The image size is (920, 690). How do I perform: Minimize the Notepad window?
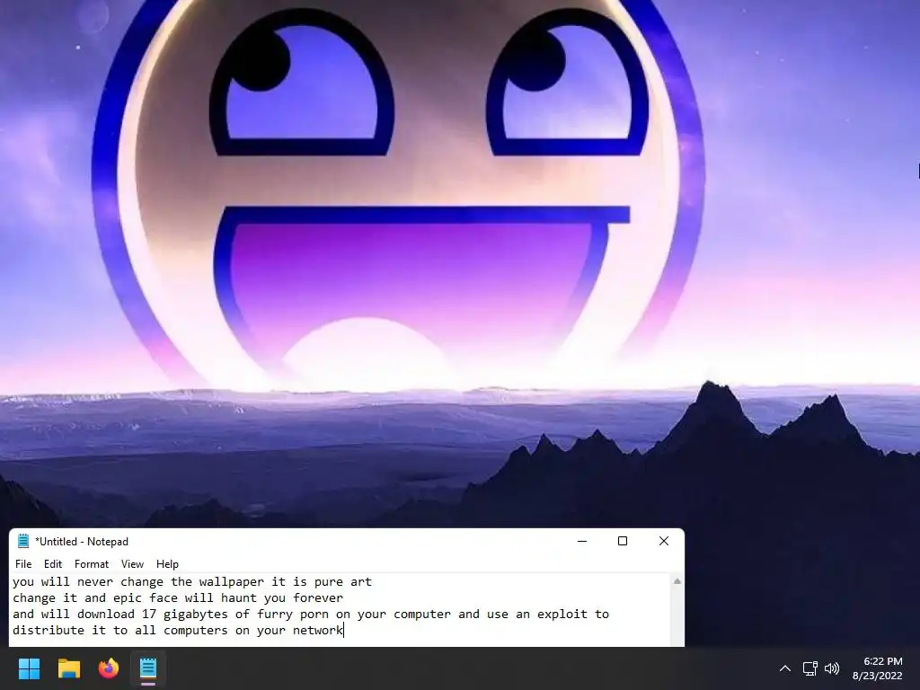(582, 541)
